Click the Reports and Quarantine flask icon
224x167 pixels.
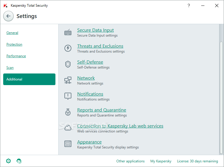(68, 112)
